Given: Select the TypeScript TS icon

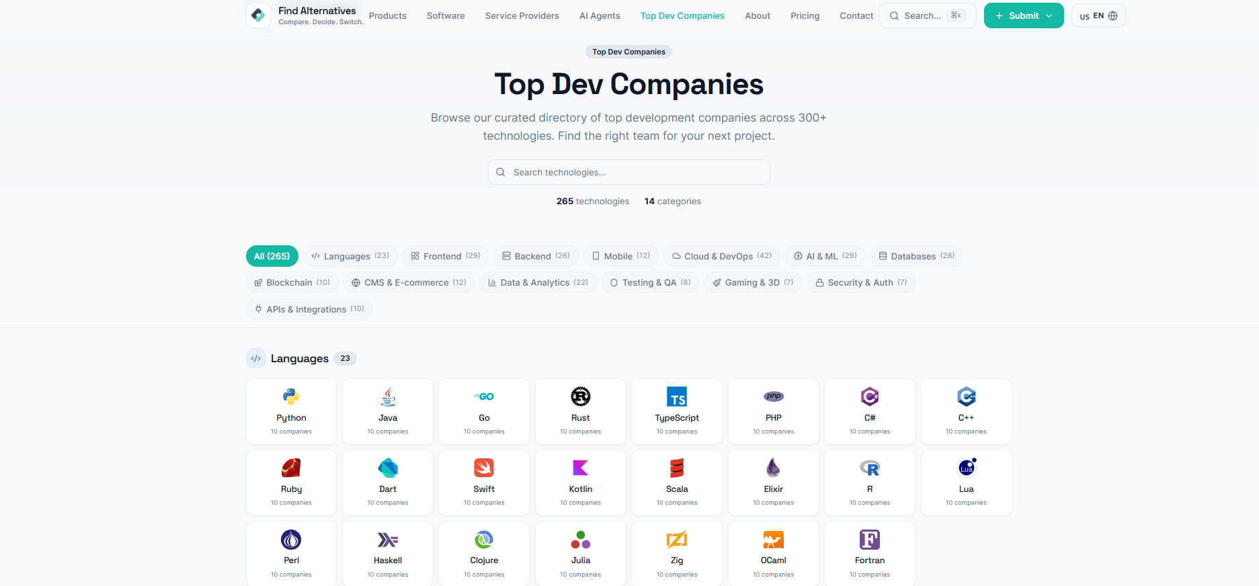Looking at the screenshot, I should (x=677, y=396).
